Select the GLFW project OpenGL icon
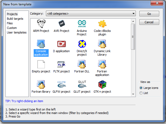Screen dimensions: 166x124 point(62,84)
